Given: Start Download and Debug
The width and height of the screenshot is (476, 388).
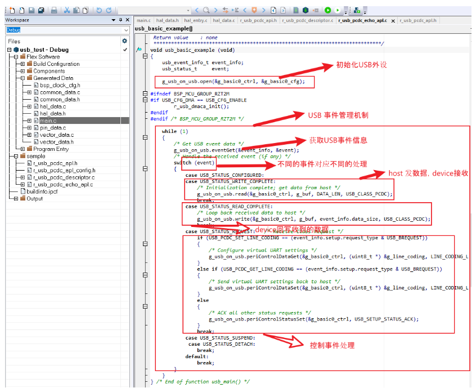Looking at the screenshot, I should coord(328,10).
